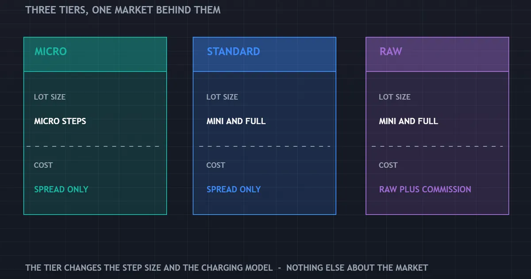The height and width of the screenshot is (279, 531).
Task: Click SPREAD ONLY in the MICRO card
Action: click(61, 189)
